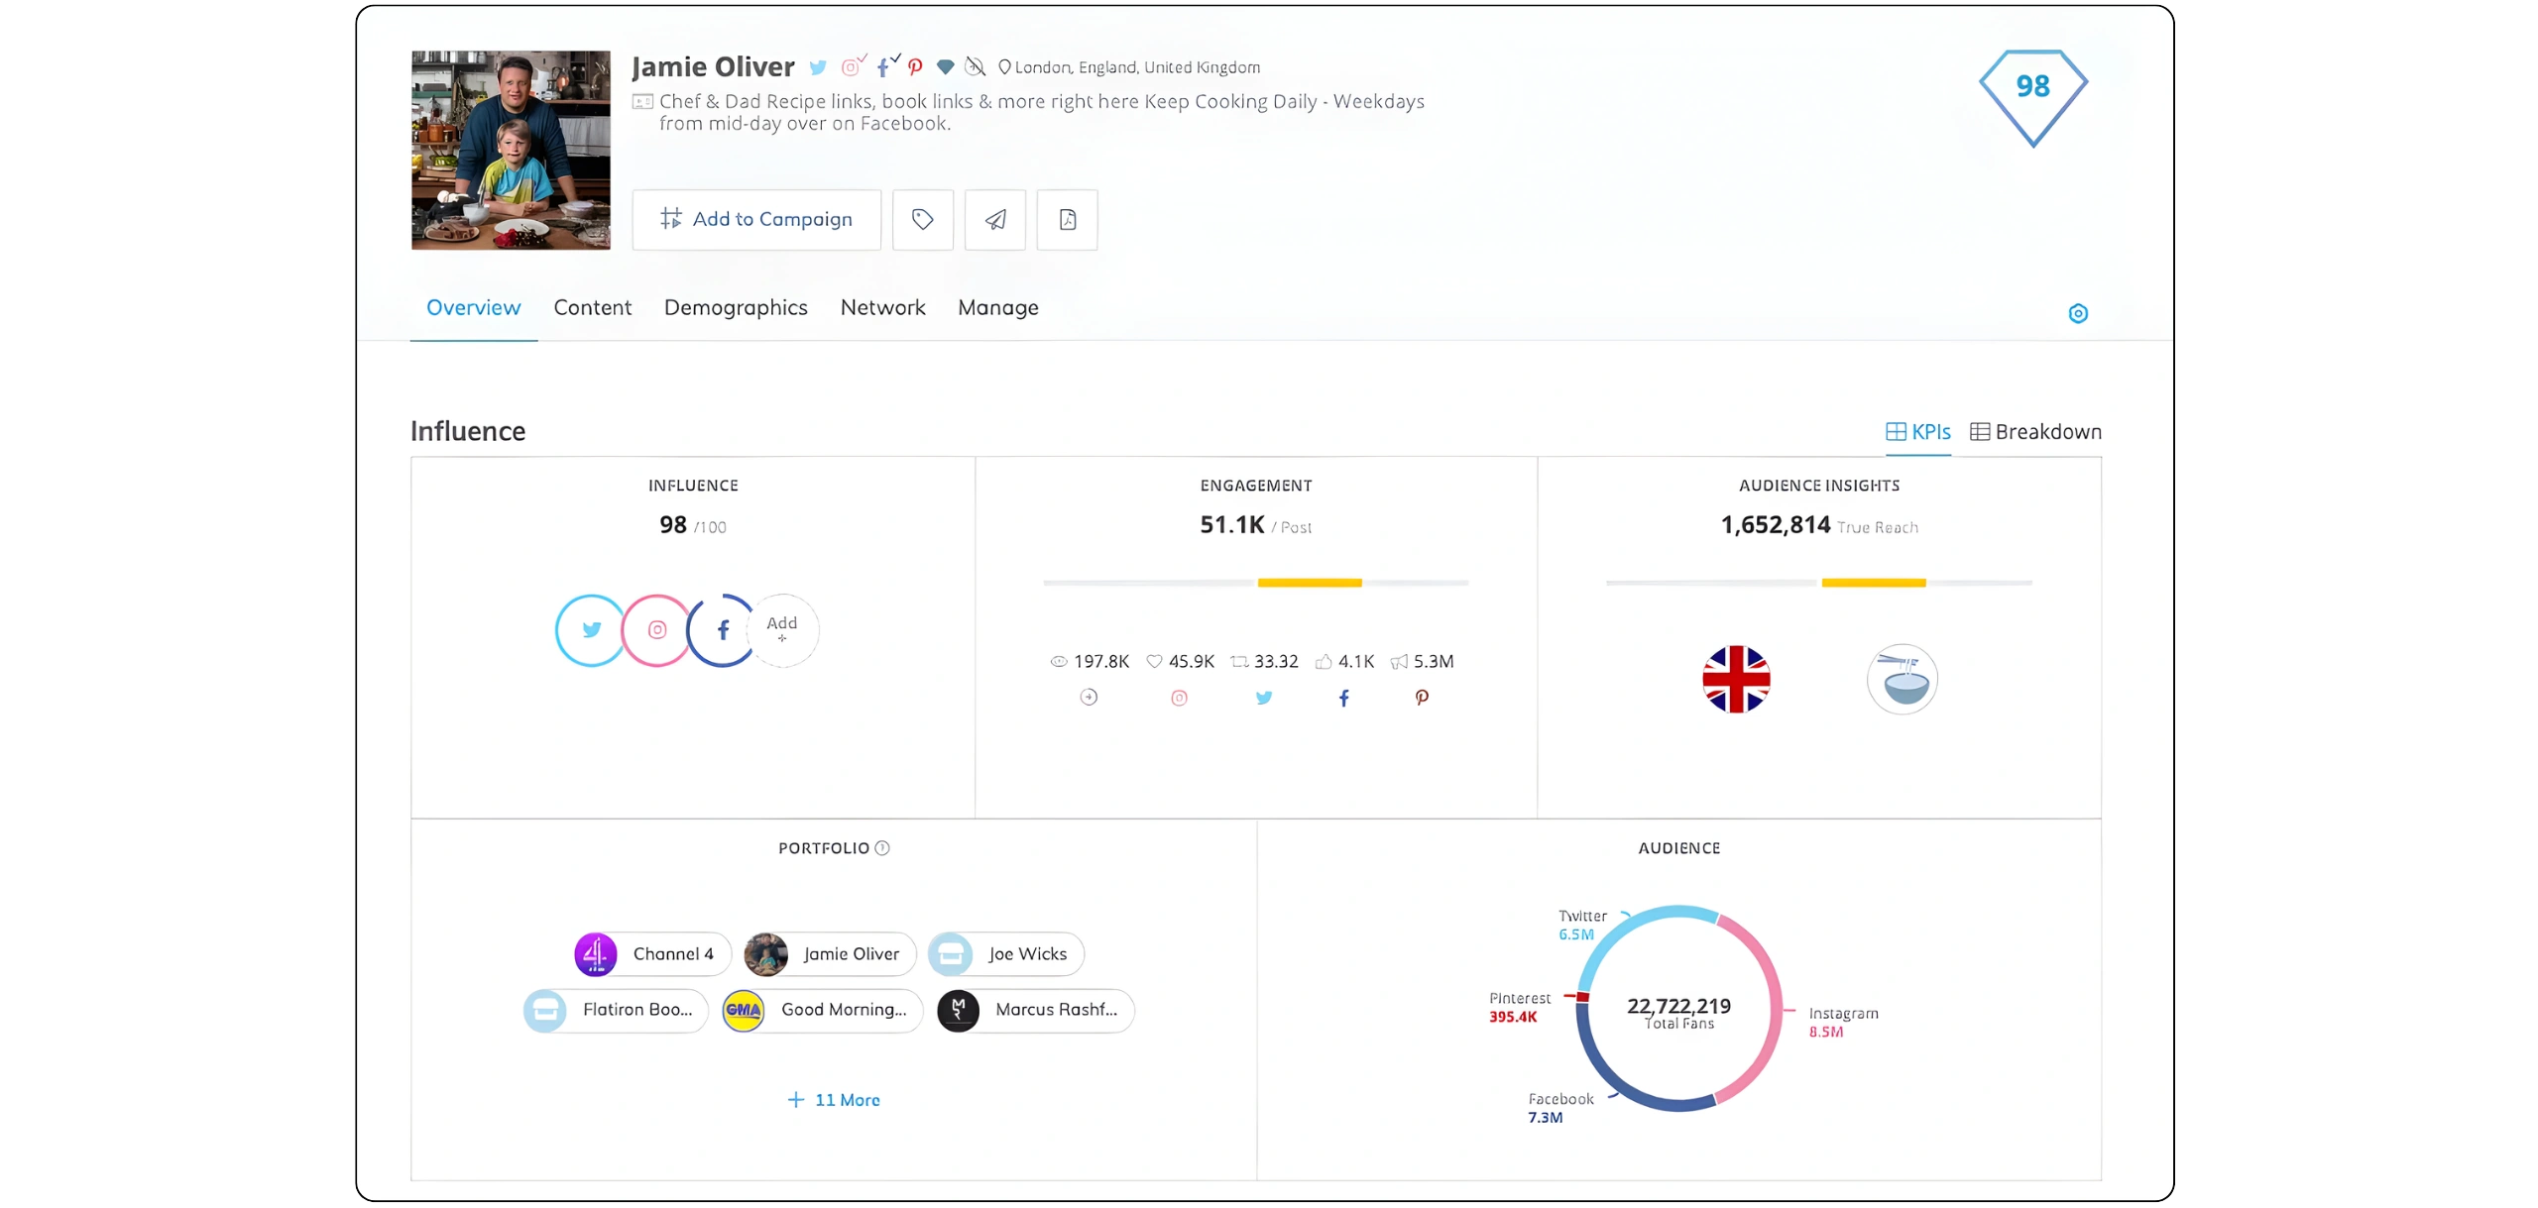This screenshot has height=1208, width=2538.
Task: Expand portfolio with 11 More
Action: (834, 1100)
